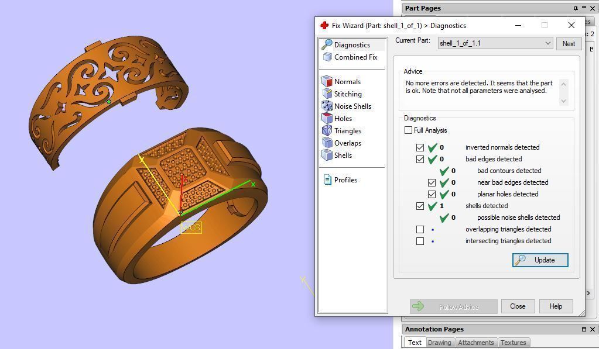Close the Annotation Pages panel
Viewport: 599px width, 349px height.
click(593, 329)
